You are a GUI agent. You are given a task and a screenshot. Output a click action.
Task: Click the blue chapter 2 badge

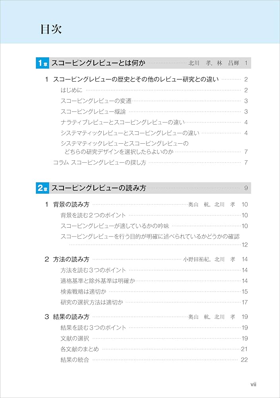click(x=43, y=188)
